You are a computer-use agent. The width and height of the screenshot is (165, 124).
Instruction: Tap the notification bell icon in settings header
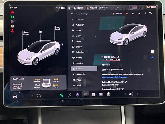pyautogui.click(x=139, y=13)
